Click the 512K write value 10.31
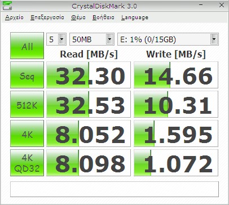 (176, 104)
